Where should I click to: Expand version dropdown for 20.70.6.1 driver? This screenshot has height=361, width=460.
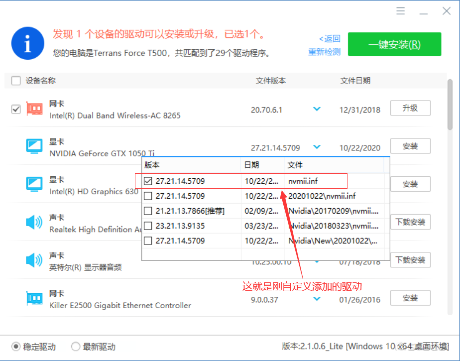[317, 109]
